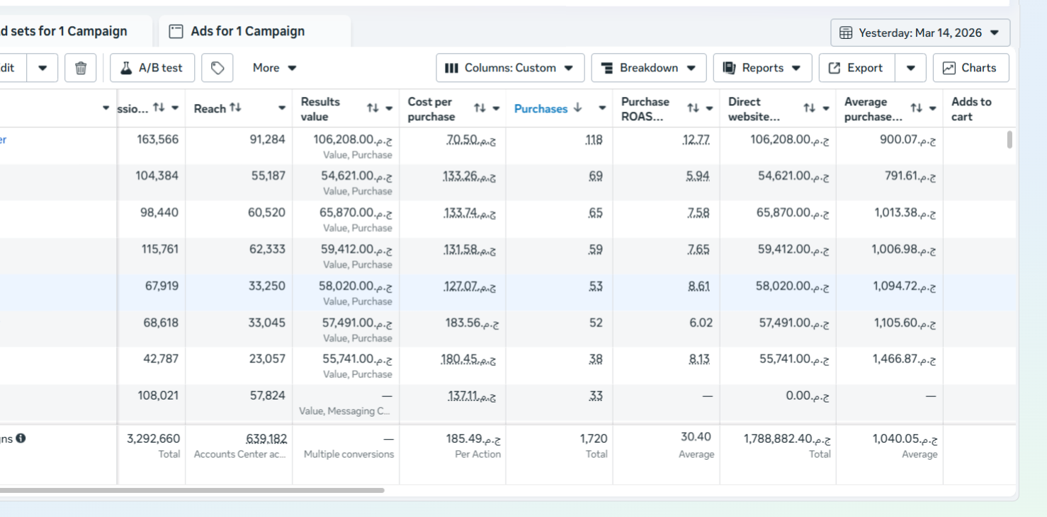Click the info icon in totals row
The width and height of the screenshot is (1047, 517).
pyautogui.click(x=21, y=438)
